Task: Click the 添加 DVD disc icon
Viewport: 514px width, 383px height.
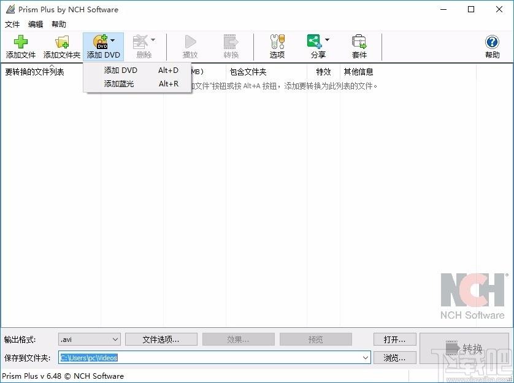Action: pyautogui.click(x=101, y=42)
